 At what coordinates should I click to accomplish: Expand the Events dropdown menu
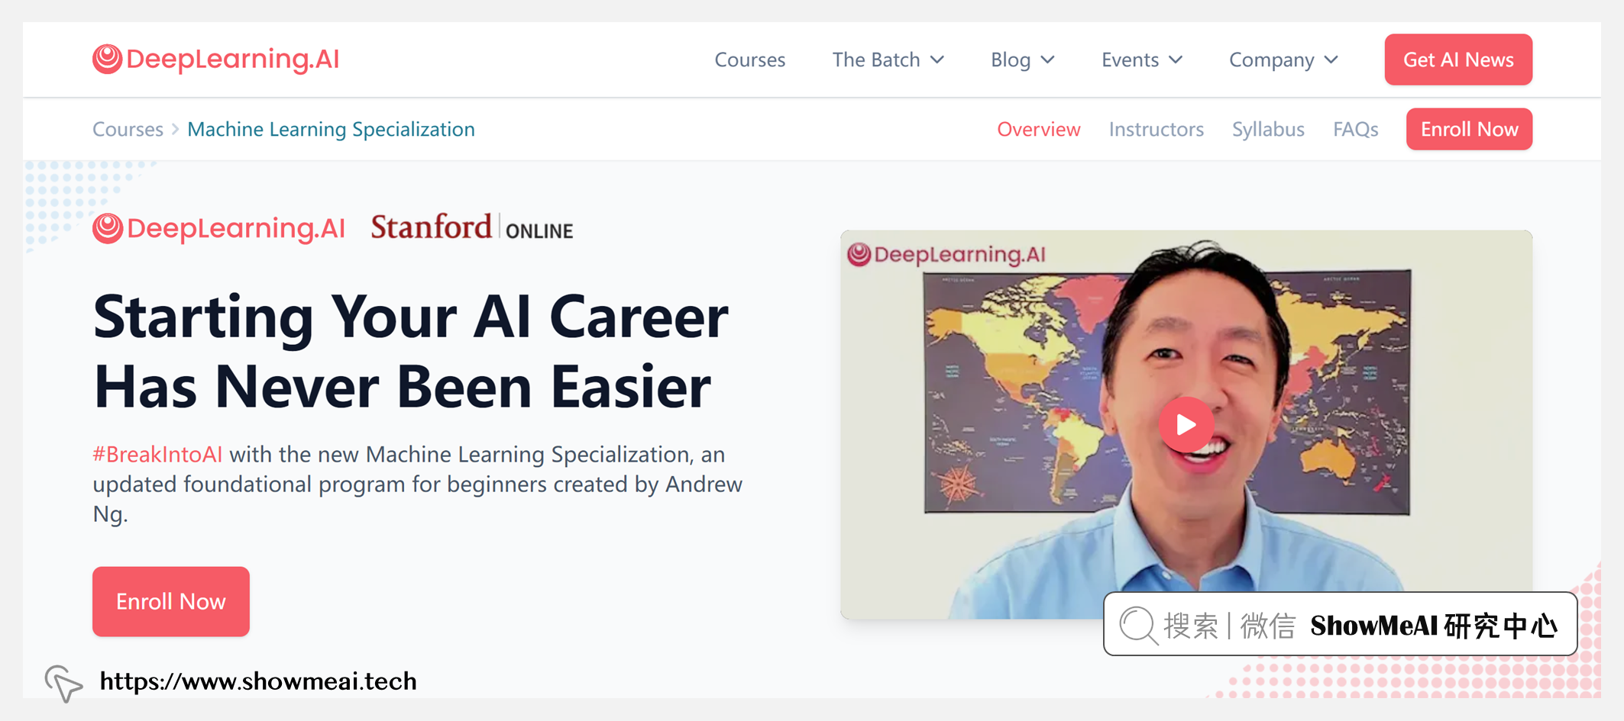click(1142, 60)
